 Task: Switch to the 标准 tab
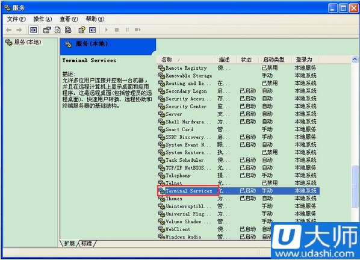(87, 243)
